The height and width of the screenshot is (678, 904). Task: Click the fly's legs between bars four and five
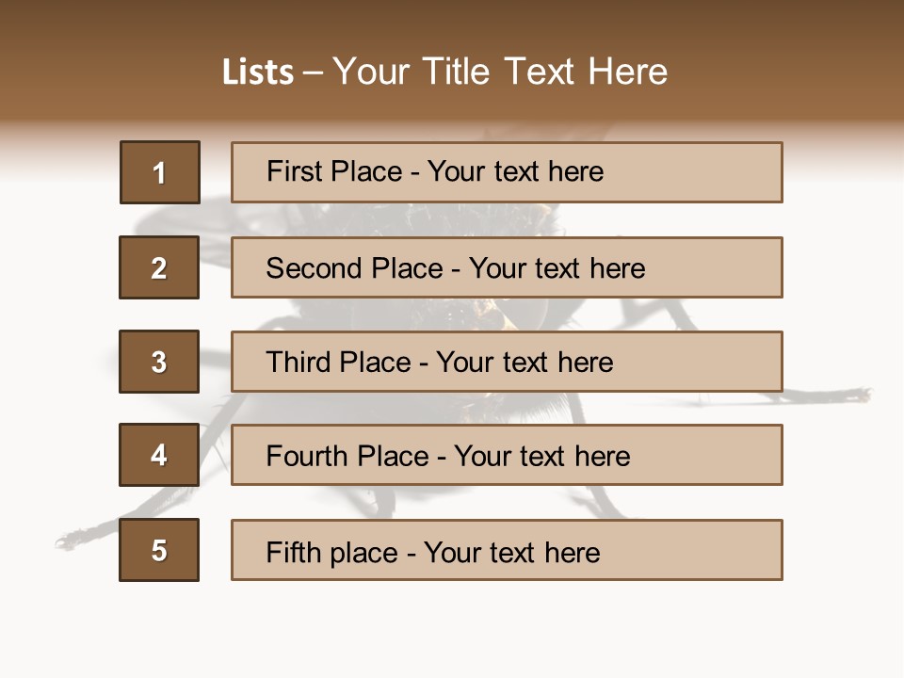[x=377, y=502]
